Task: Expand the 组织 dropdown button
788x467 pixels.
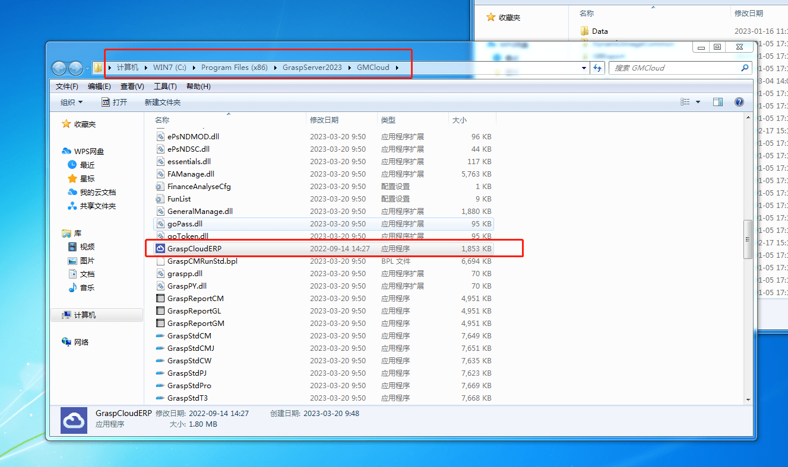Action: click(x=71, y=102)
